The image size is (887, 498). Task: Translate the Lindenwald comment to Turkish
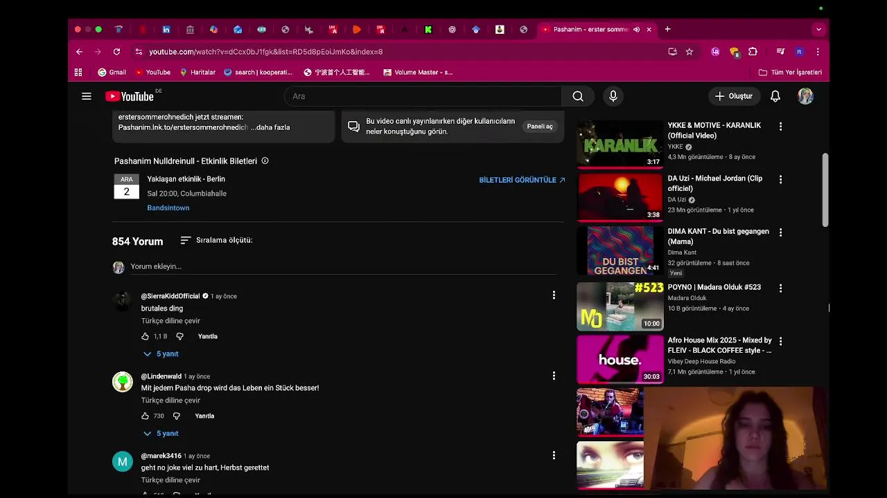(x=170, y=400)
